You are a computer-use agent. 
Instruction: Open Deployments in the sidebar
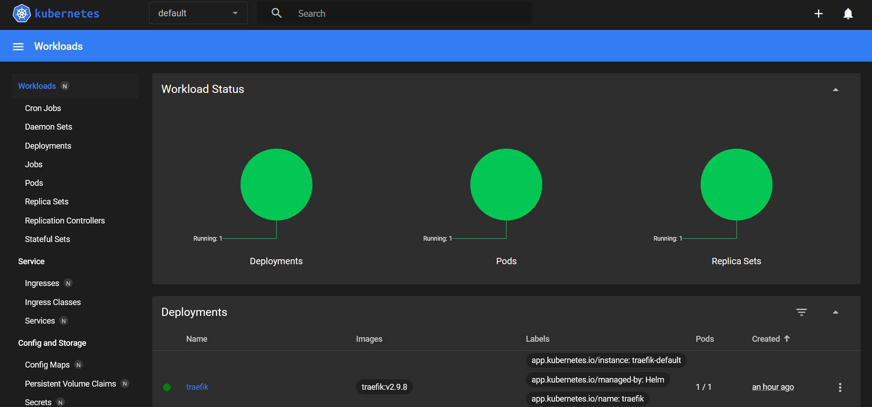click(x=48, y=146)
